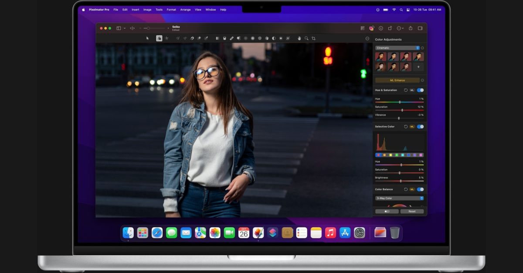Viewport: 523px width, 273px height.
Task: Open Photos app in the Dock
Action: tap(215, 233)
